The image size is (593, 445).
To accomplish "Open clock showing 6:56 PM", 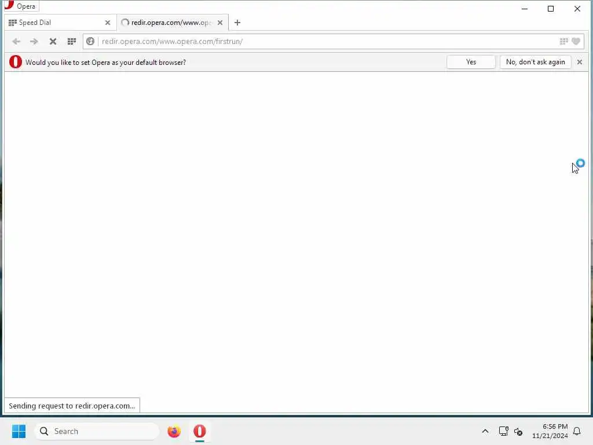I will pos(550,431).
